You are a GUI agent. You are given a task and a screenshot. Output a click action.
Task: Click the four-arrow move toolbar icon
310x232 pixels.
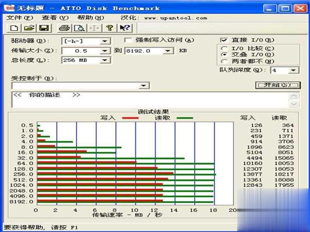[x=94, y=28]
